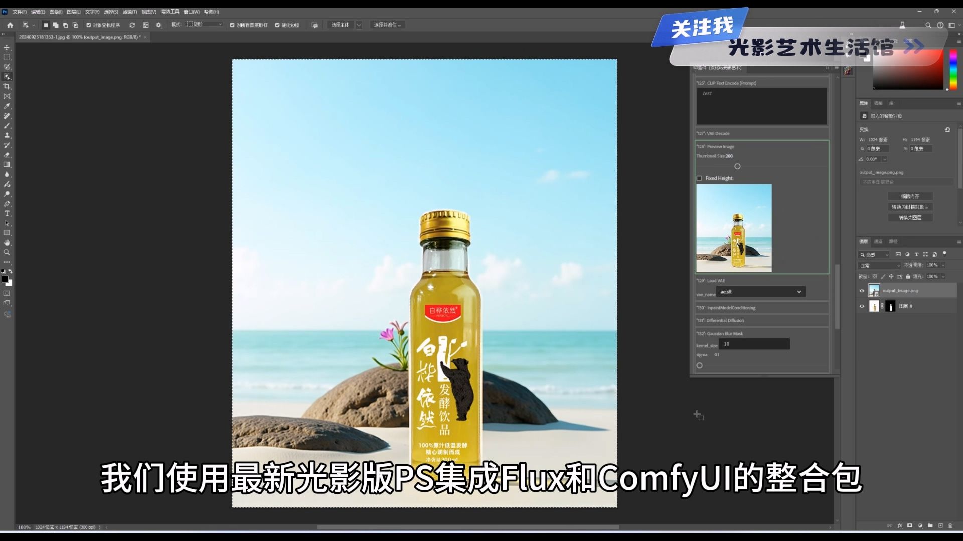Select the Spot Healing Brush tool

tap(7, 116)
